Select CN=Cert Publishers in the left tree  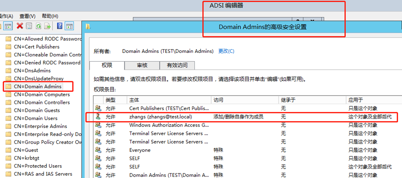click(x=37, y=47)
